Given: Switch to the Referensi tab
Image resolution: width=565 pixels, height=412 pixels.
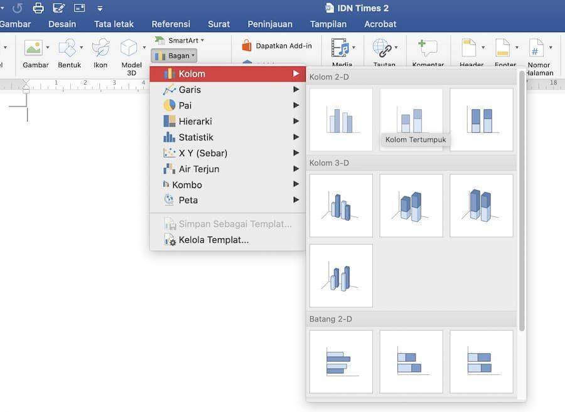Looking at the screenshot, I should click(x=171, y=24).
